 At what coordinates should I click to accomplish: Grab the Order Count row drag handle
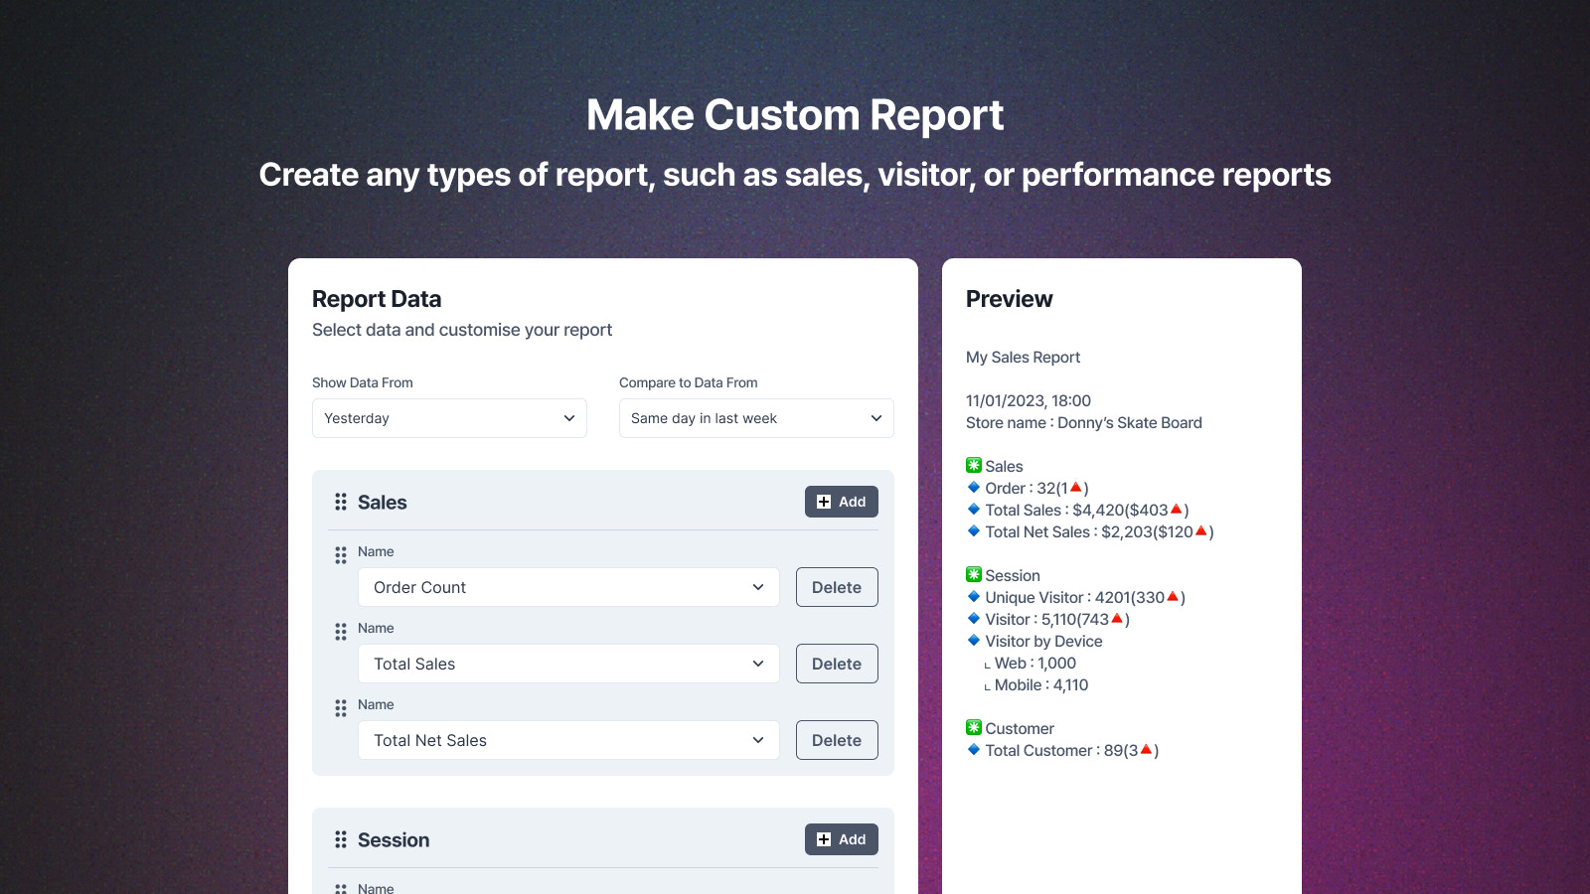tap(341, 555)
